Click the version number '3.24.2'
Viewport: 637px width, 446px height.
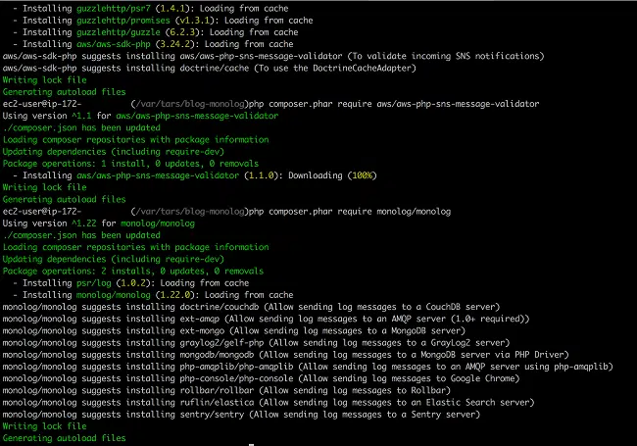175,44
